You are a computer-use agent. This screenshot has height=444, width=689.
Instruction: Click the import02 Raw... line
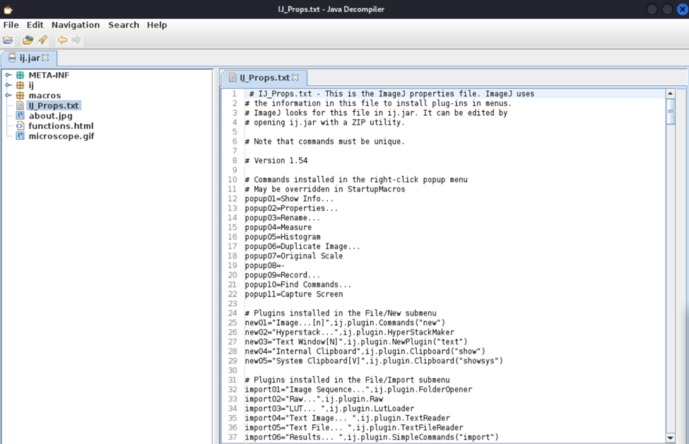coord(314,400)
